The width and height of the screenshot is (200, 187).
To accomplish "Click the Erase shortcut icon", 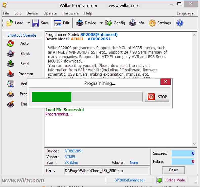I will (11, 104).
